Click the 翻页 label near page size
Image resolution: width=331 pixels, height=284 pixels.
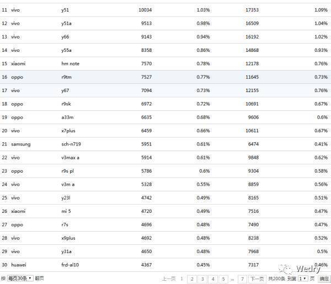click(40, 278)
